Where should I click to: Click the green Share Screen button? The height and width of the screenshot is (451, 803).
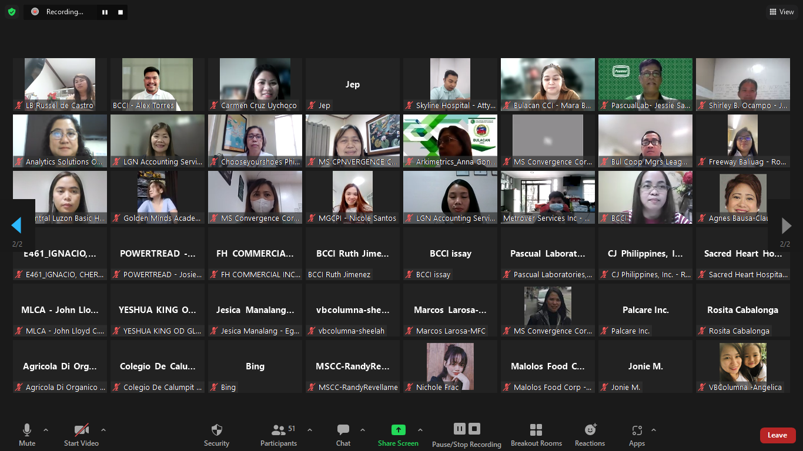tap(398, 435)
